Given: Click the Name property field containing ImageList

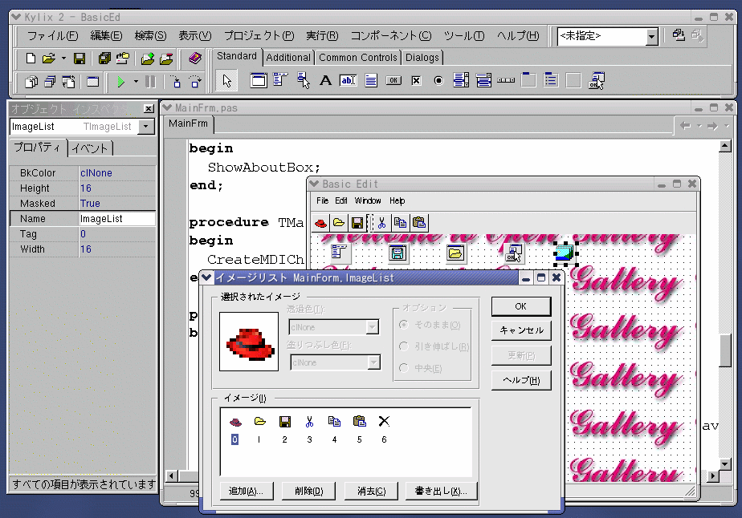Looking at the screenshot, I should point(117,218).
